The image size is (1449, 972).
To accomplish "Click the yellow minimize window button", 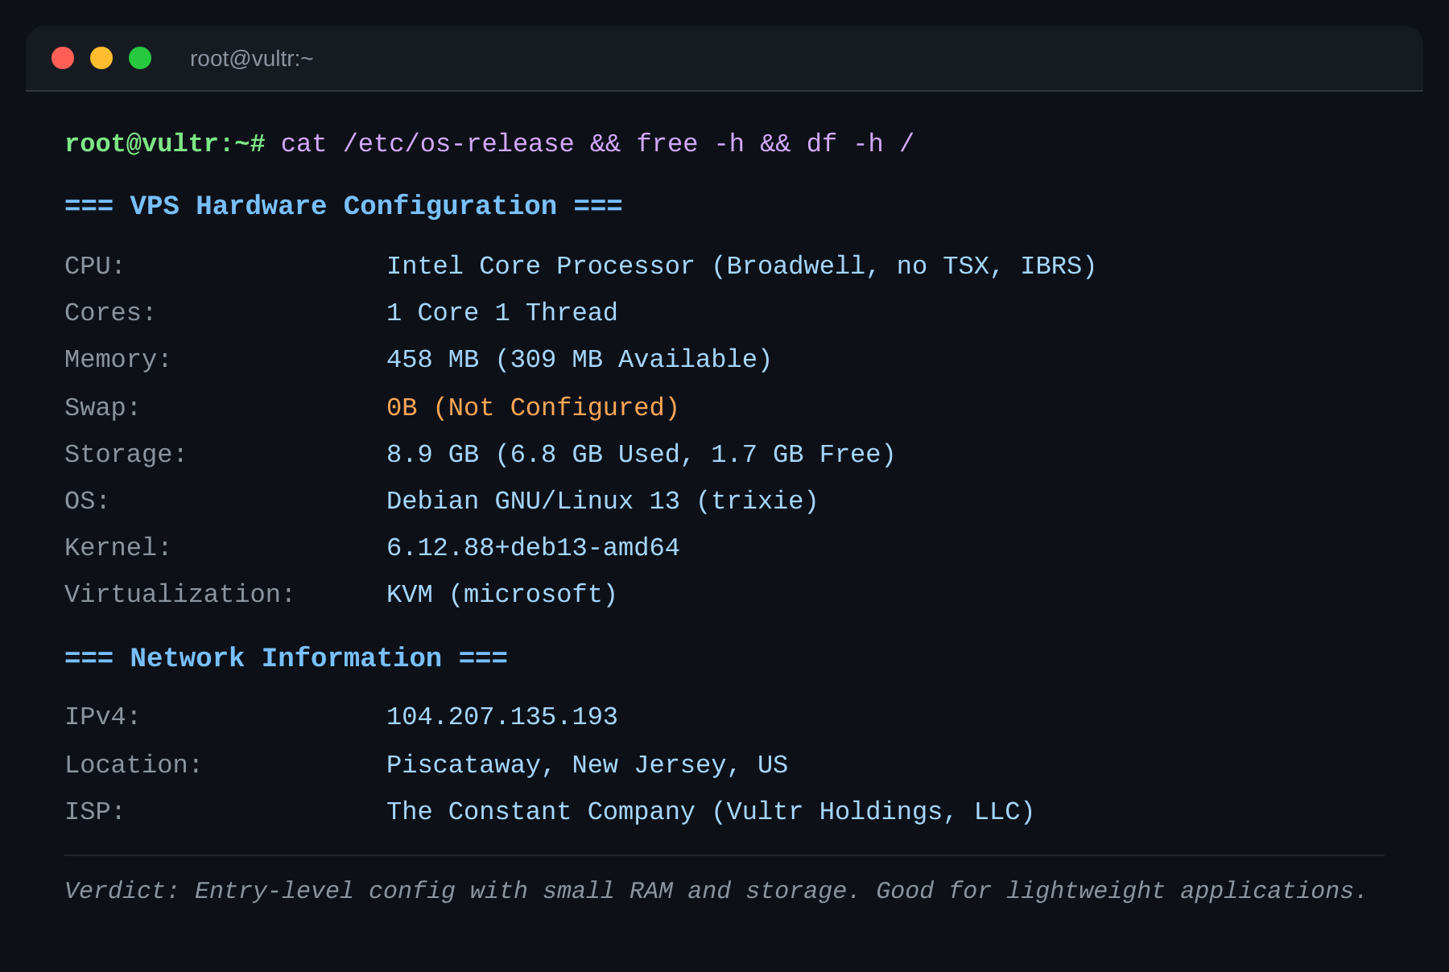I will (x=101, y=58).
